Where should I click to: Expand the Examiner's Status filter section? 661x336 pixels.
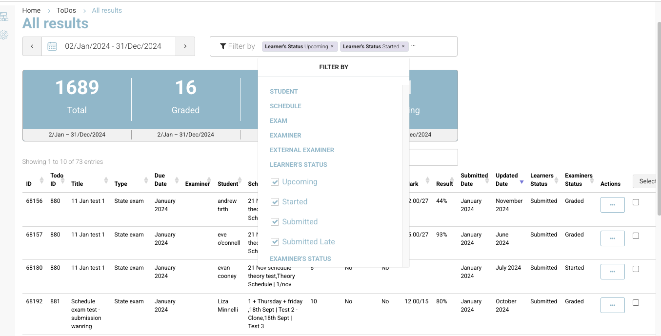click(x=300, y=258)
